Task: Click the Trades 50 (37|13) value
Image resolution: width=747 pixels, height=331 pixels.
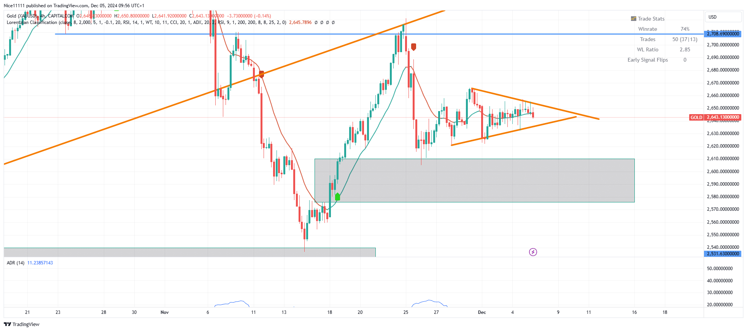Action: (x=685, y=39)
